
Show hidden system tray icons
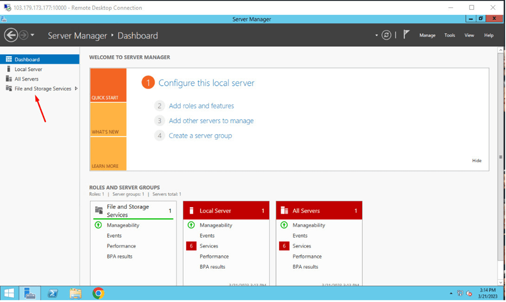tap(451, 293)
